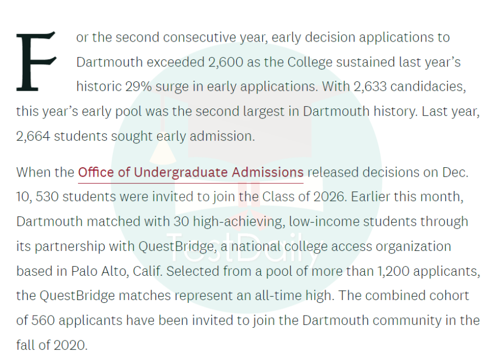Click the number 2,664 starting the line
Viewport: 498px width, 356px height.
[33, 136]
